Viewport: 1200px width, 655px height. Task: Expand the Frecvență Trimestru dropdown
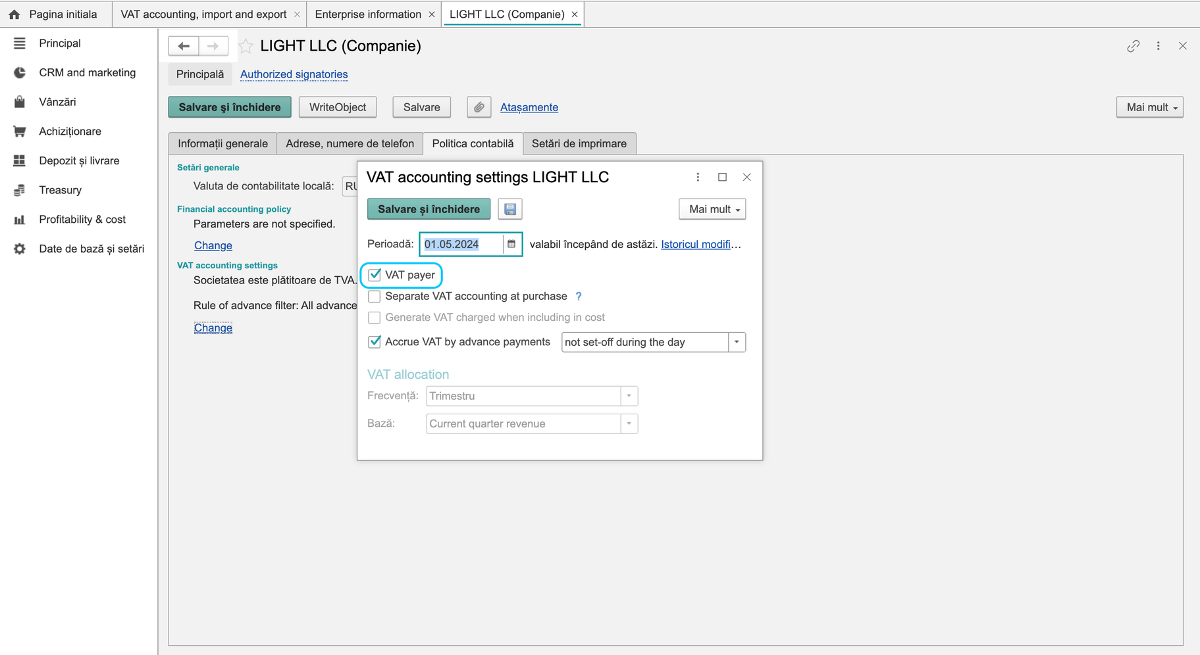click(629, 396)
